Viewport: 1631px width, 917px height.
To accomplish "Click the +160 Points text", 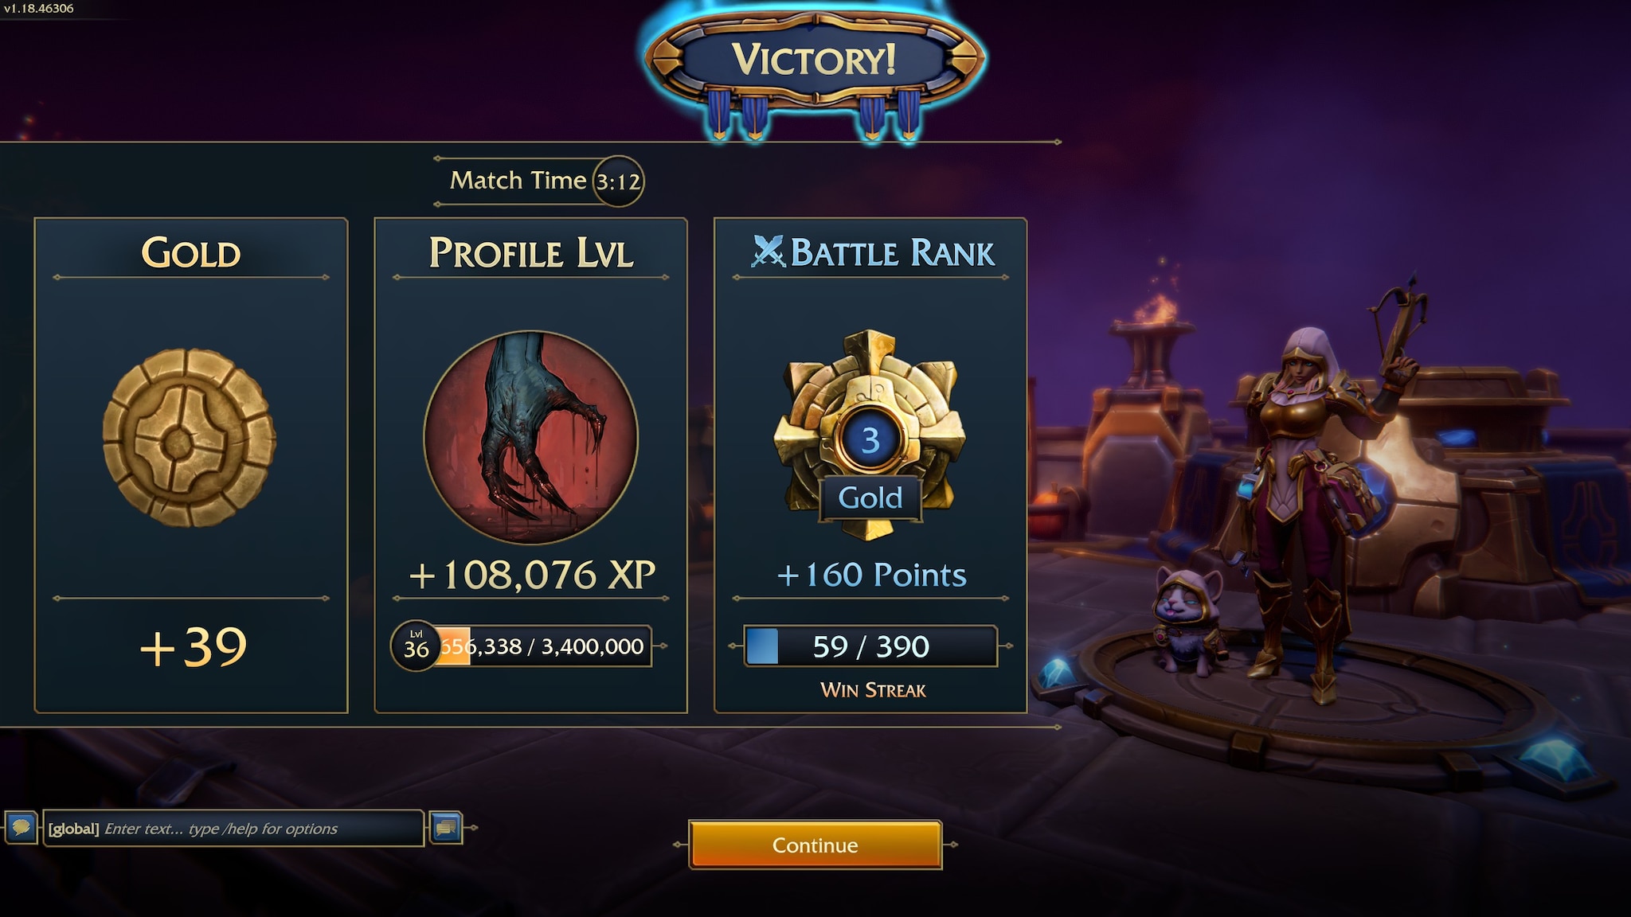I will [871, 575].
